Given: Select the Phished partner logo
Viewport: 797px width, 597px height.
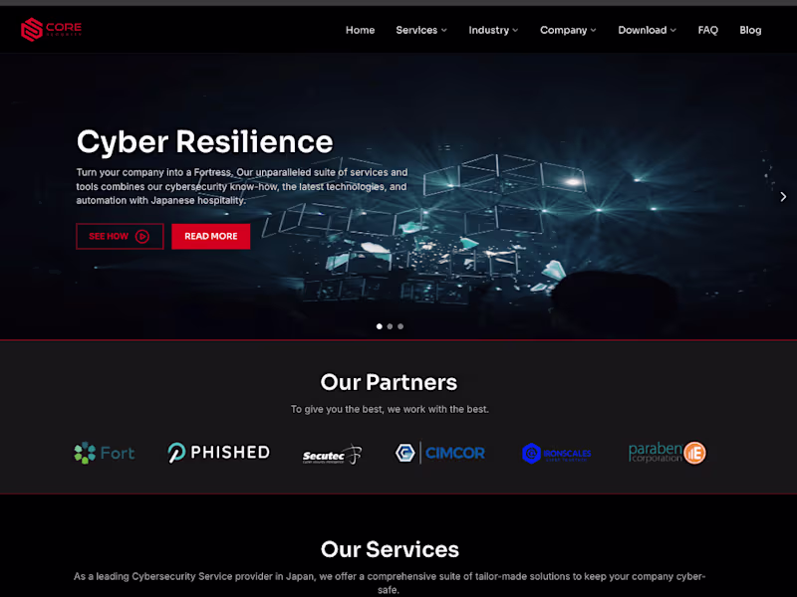Looking at the screenshot, I should (219, 453).
